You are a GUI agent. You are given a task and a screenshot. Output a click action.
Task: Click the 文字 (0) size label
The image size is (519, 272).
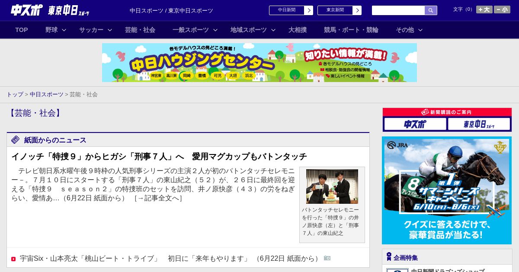(x=464, y=9)
